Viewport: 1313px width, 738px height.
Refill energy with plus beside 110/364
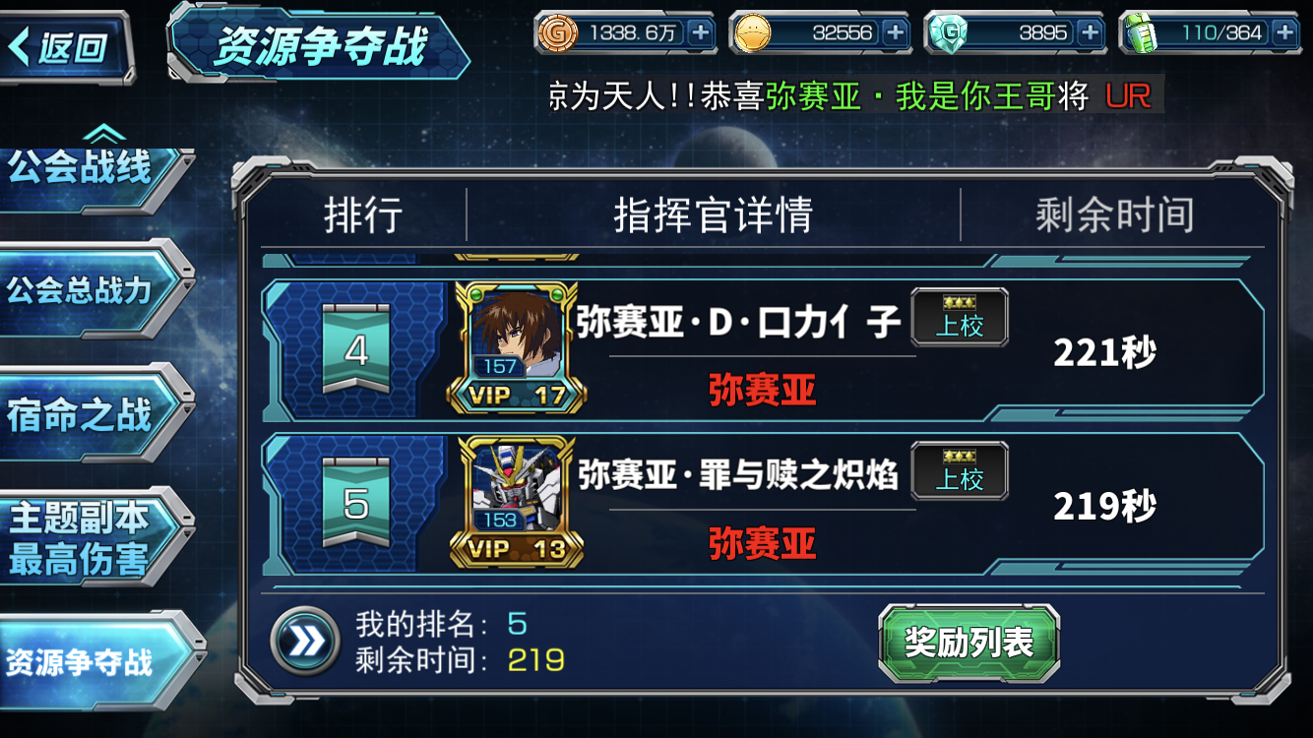(1284, 32)
